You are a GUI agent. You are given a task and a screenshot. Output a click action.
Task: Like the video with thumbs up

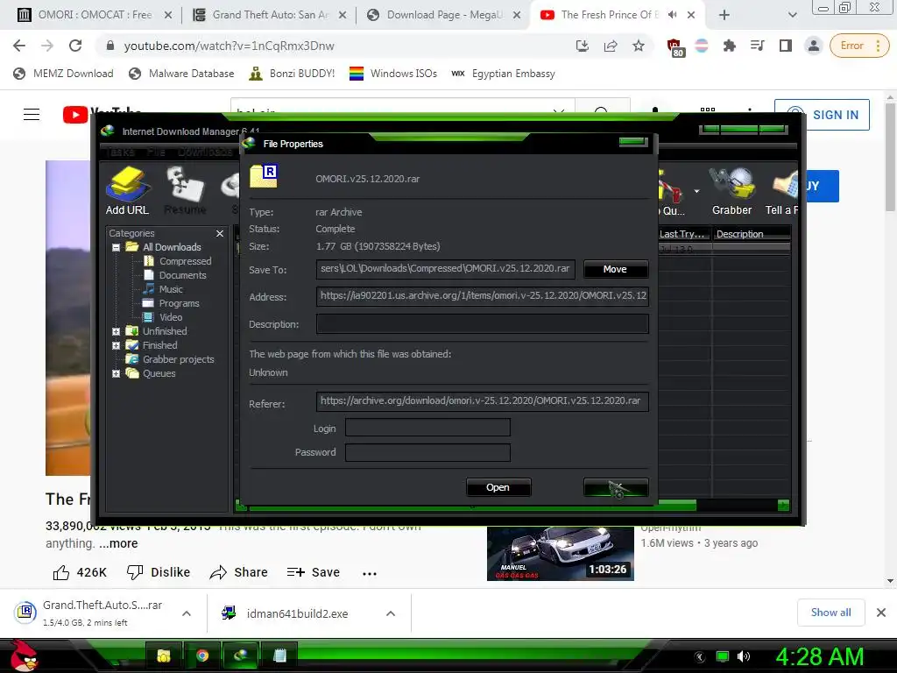pyautogui.click(x=80, y=572)
